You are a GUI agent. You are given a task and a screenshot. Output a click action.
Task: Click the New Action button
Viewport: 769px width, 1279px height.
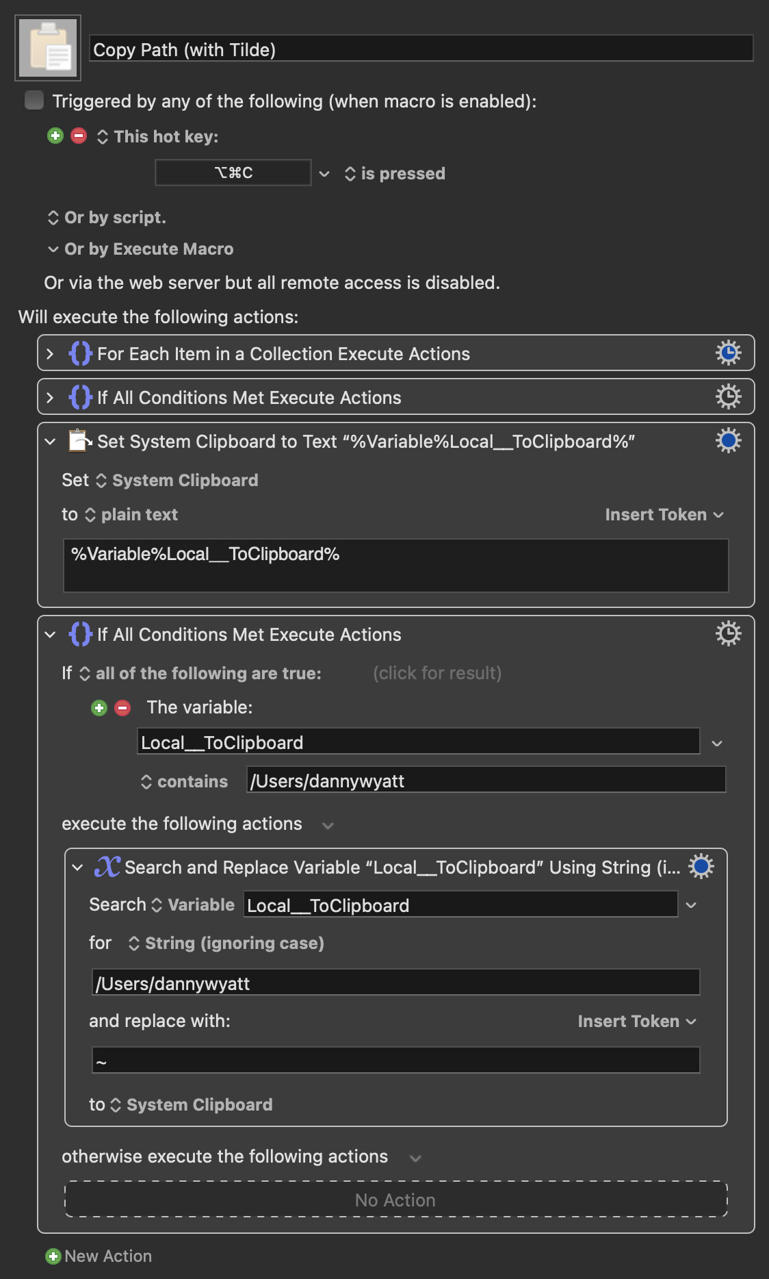tap(99, 1256)
